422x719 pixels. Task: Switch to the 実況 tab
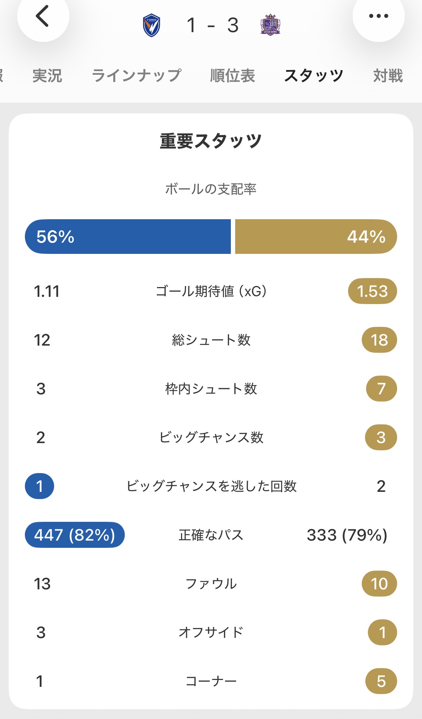click(47, 76)
